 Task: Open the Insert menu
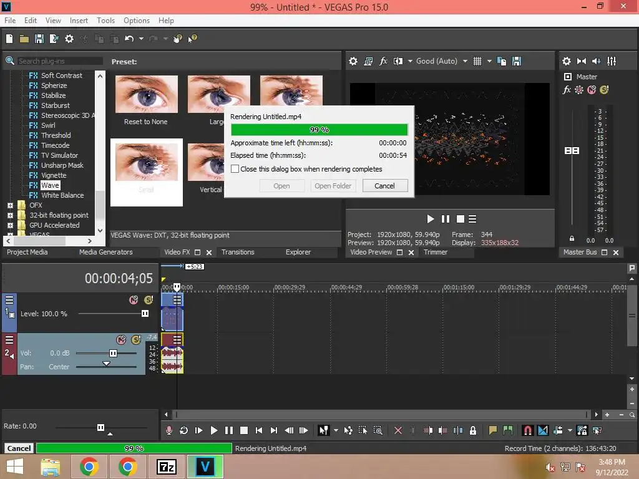(79, 21)
